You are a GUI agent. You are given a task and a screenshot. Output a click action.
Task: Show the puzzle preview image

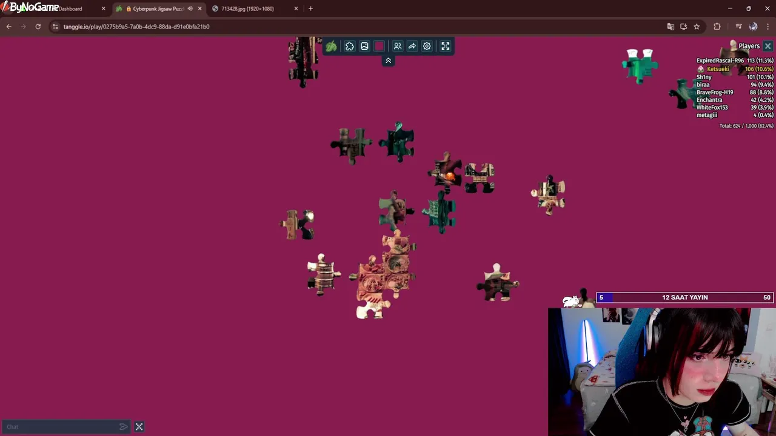[x=364, y=46]
